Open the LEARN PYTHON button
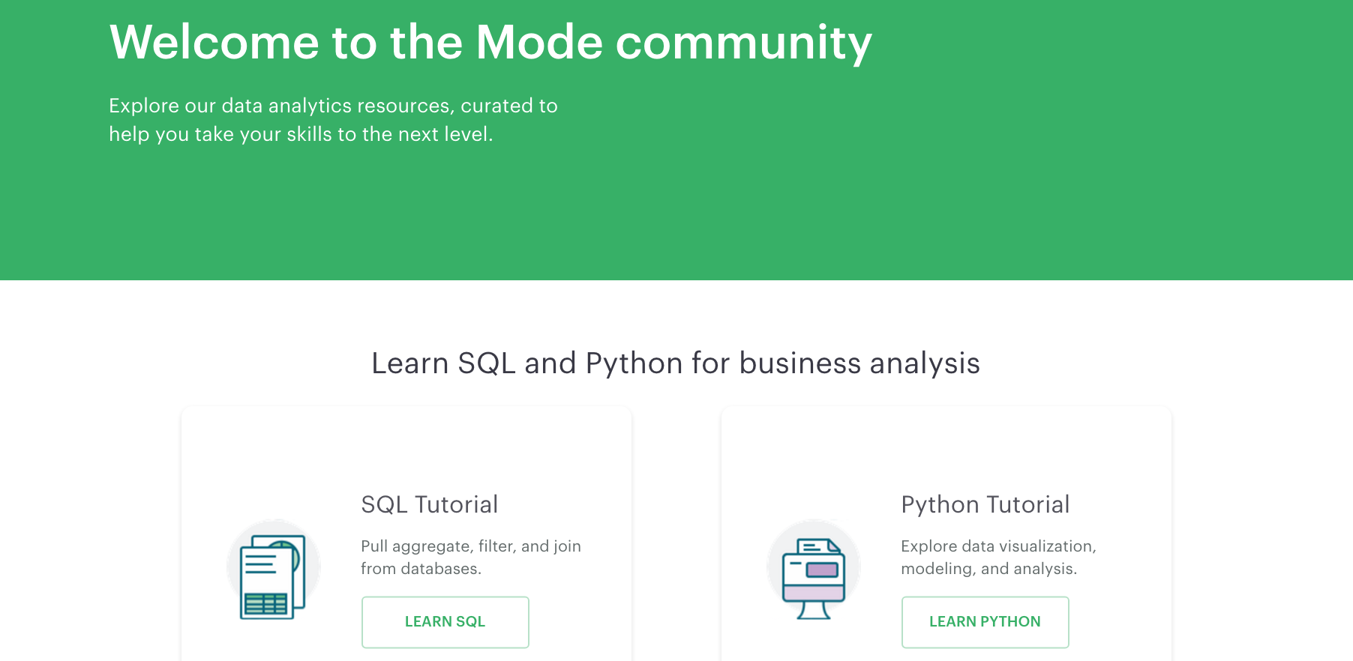The width and height of the screenshot is (1353, 661). click(x=985, y=622)
